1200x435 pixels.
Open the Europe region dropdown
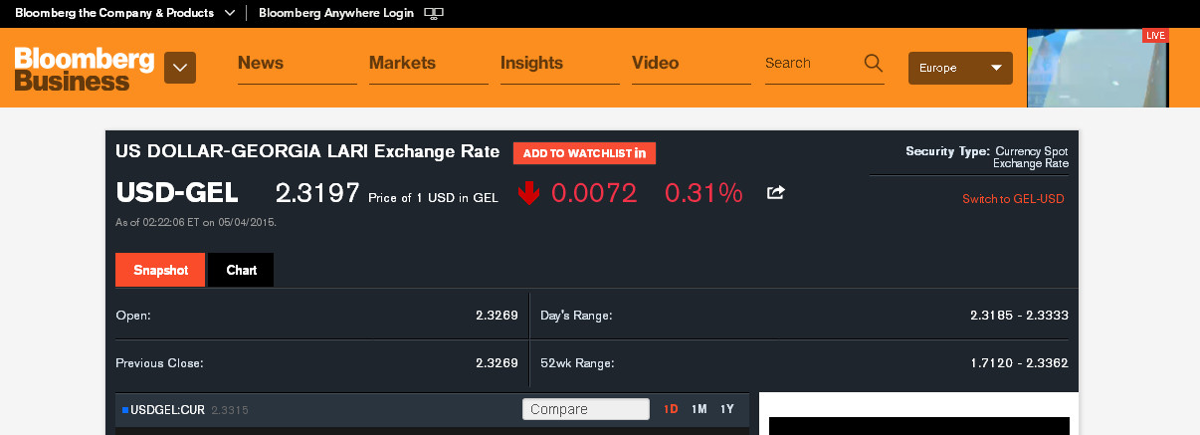point(960,68)
